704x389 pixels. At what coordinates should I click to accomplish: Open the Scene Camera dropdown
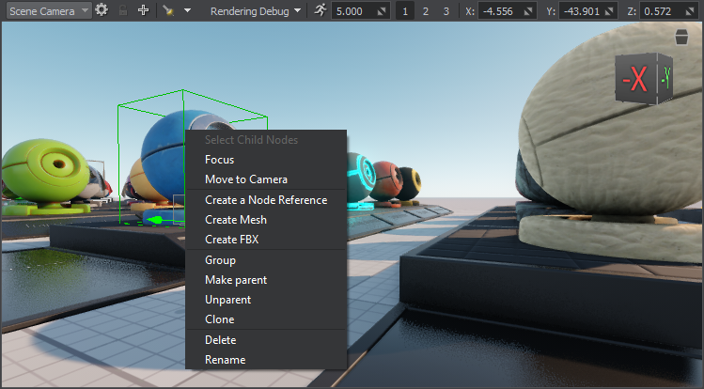[x=48, y=10]
